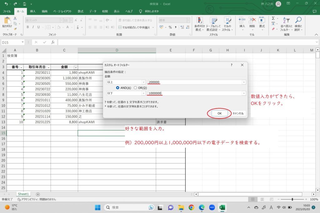Switch to the データ ribbon tab
320x213 pixels.
coord(93,11)
